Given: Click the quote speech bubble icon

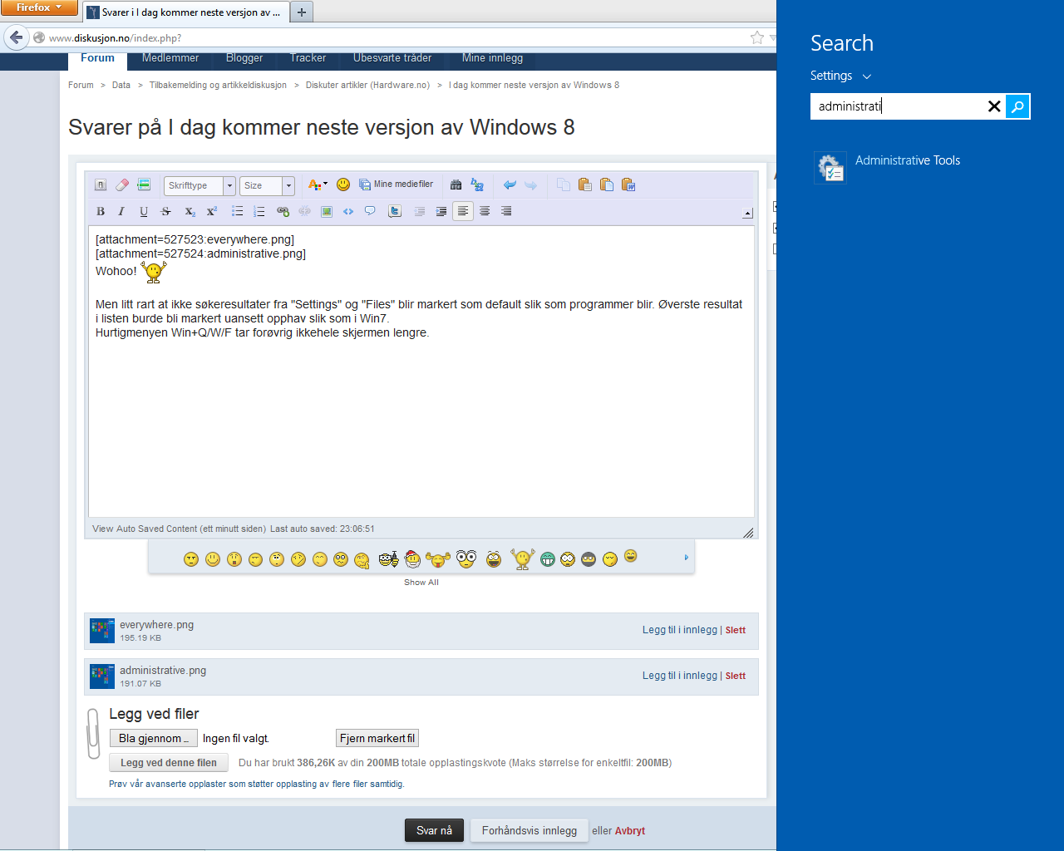Looking at the screenshot, I should pyautogui.click(x=370, y=211).
